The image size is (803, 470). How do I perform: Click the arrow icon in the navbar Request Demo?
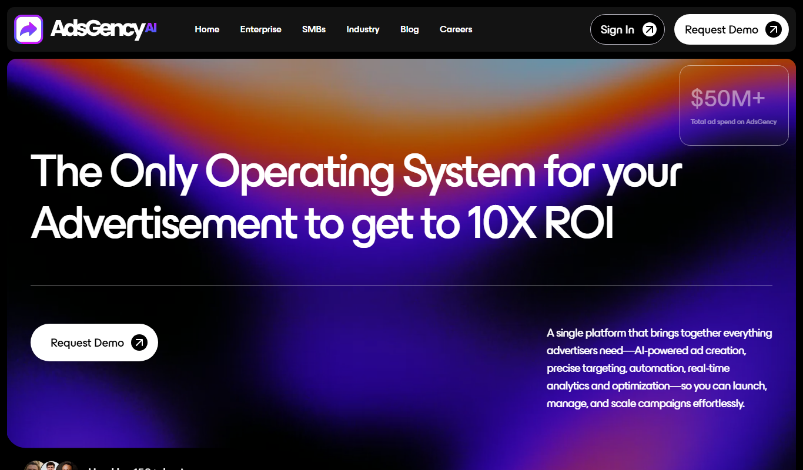coord(774,29)
